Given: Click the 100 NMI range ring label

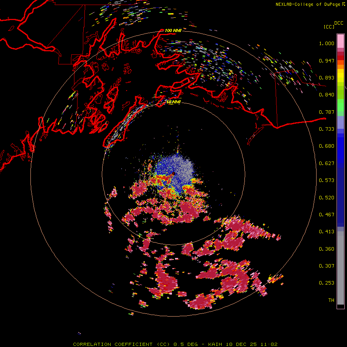Looking at the screenshot, I should coord(173,30).
